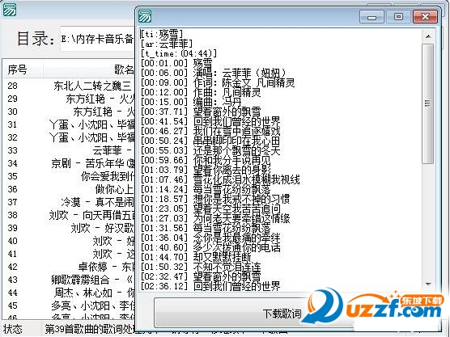450x337 pixels.
Task: Click status message 第39首歌曲的歌词处理
Action: (x=90, y=329)
